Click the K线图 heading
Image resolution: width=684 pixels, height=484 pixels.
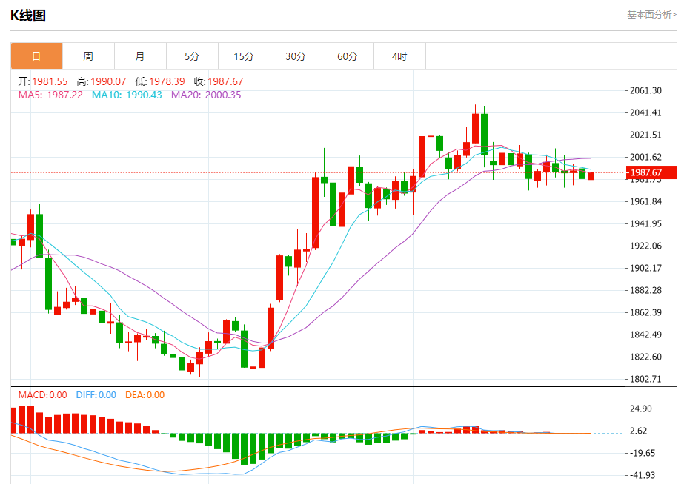click(x=28, y=16)
